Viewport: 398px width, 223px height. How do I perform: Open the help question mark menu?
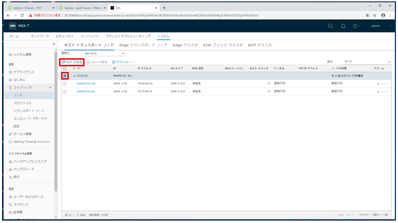click(356, 26)
